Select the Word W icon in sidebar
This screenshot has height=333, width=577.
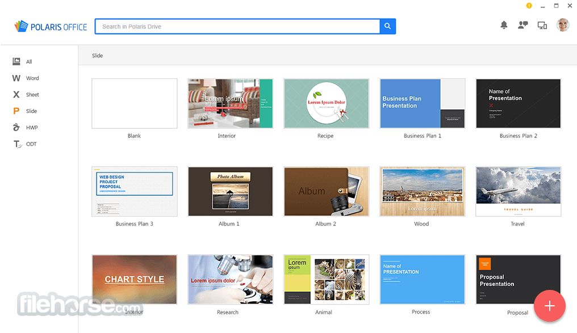tap(16, 78)
